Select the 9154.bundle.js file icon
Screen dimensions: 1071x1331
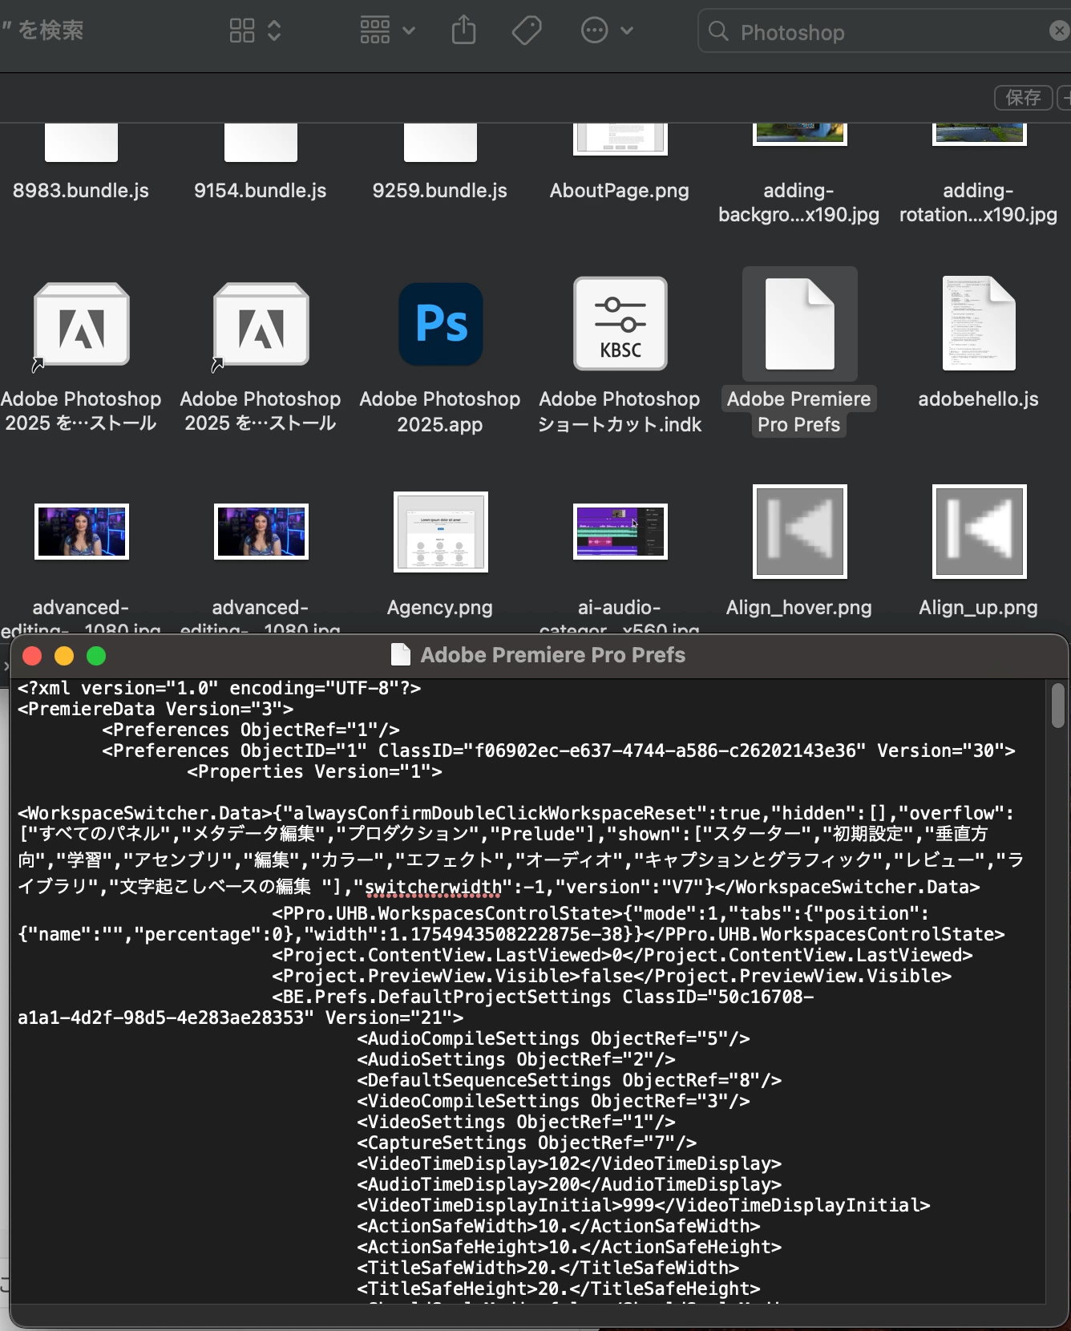click(x=261, y=143)
